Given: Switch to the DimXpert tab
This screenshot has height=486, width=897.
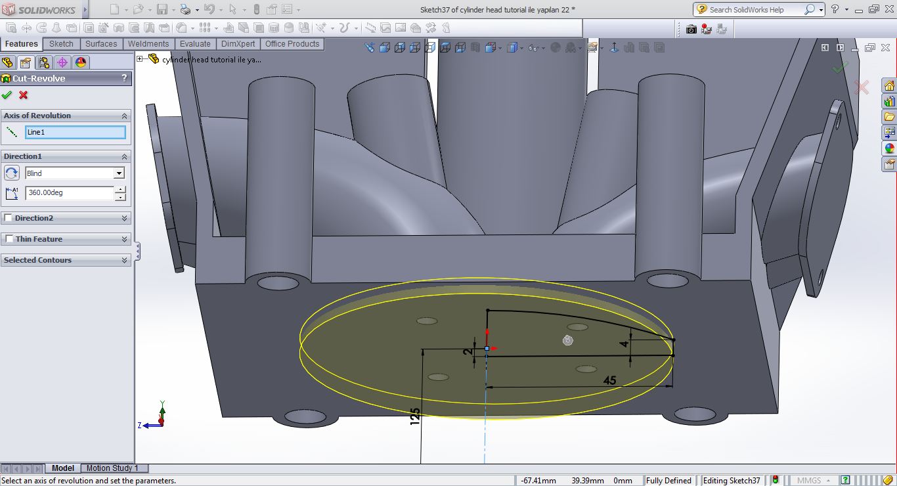Looking at the screenshot, I should tap(238, 44).
